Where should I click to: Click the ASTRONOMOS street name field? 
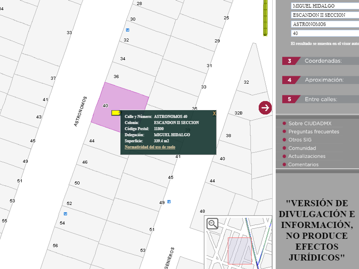point(325,24)
